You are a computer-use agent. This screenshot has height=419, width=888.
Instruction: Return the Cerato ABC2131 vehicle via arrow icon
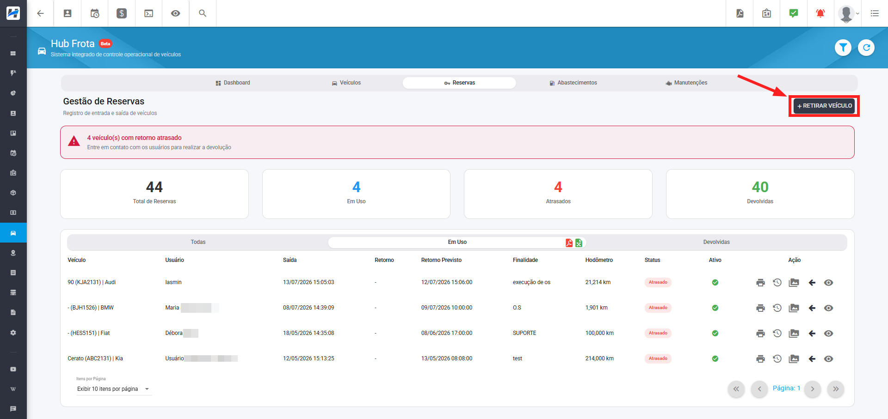coord(812,359)
